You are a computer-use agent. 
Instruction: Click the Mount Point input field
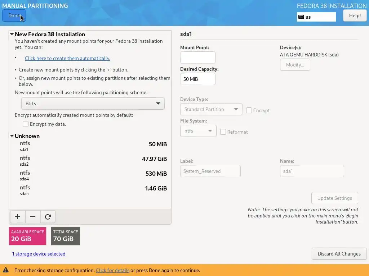click(x=198, y=57)
